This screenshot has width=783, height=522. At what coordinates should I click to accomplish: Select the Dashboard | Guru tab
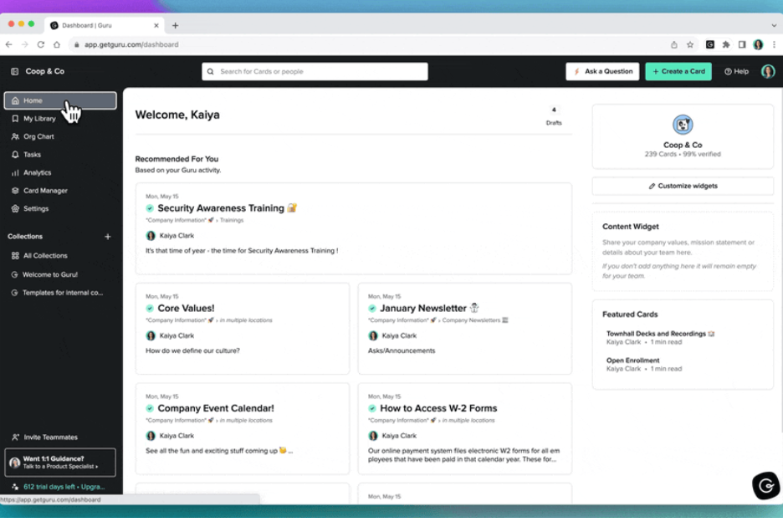point(105,25)
